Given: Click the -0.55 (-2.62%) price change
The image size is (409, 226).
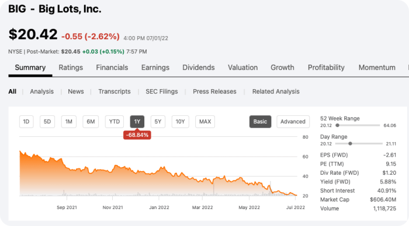Looking at the screenshot, I should coord(90,37).
